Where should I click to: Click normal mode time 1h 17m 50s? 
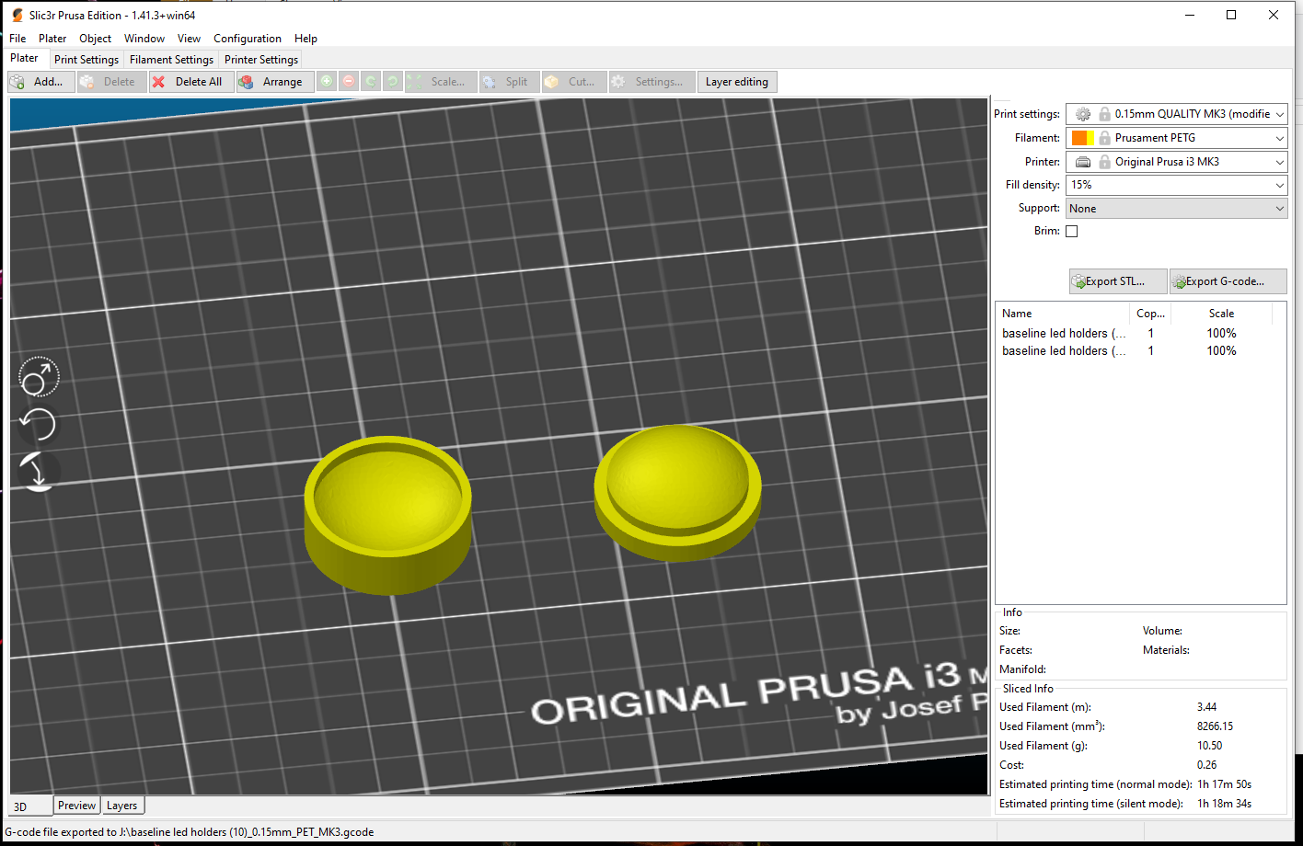coord(1224,784)
